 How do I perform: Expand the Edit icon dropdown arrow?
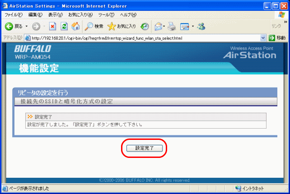(193, 27)
